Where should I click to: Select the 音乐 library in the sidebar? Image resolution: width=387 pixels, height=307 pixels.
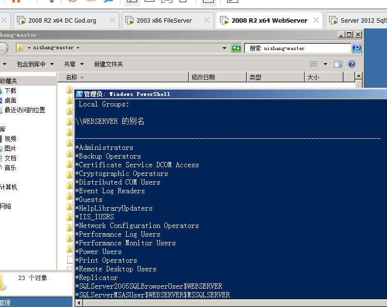click(10, 168)
